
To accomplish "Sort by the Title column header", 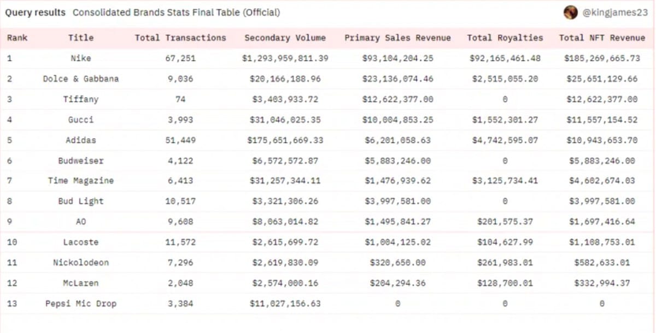I will pos(81,38).
